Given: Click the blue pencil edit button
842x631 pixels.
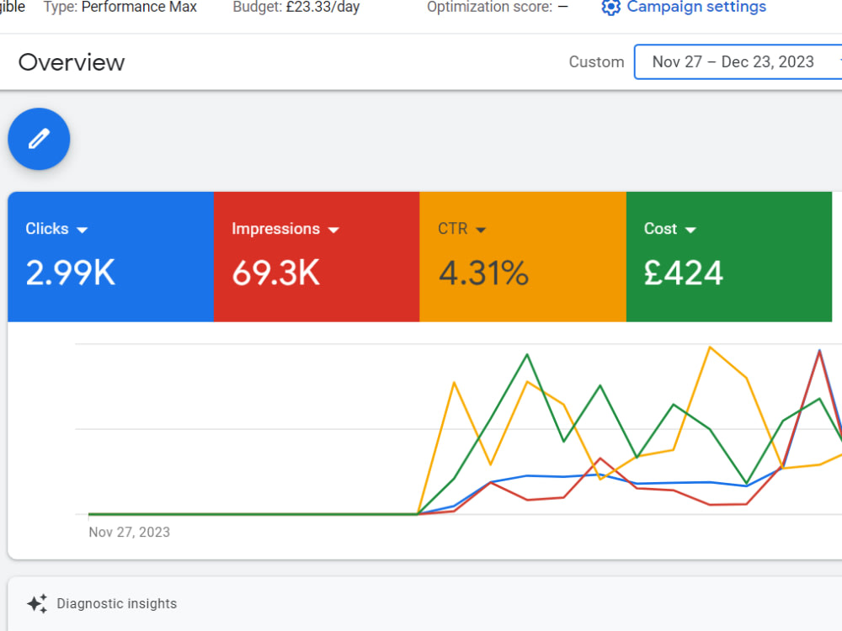Looking at the screenshot, I should (x=39, y=139).
